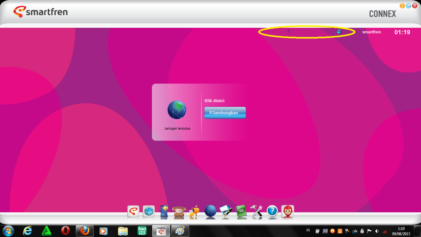
Task: Click the antenna signal indicator icon
Action: 288,32
